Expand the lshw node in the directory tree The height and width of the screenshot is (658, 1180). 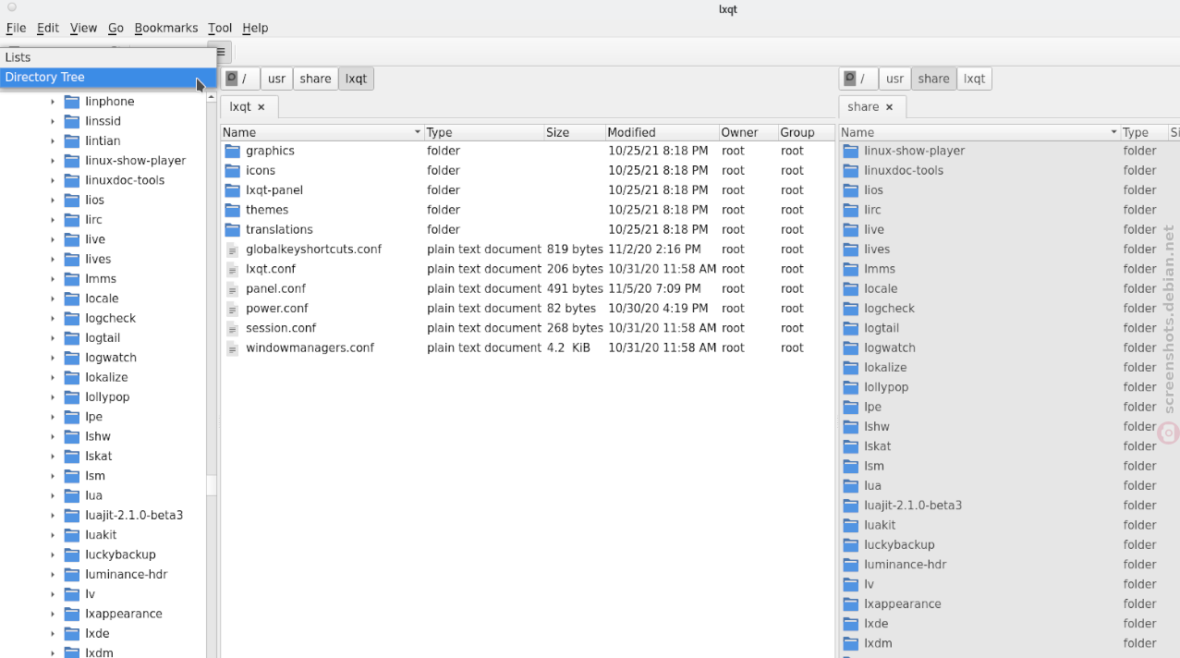53,437
